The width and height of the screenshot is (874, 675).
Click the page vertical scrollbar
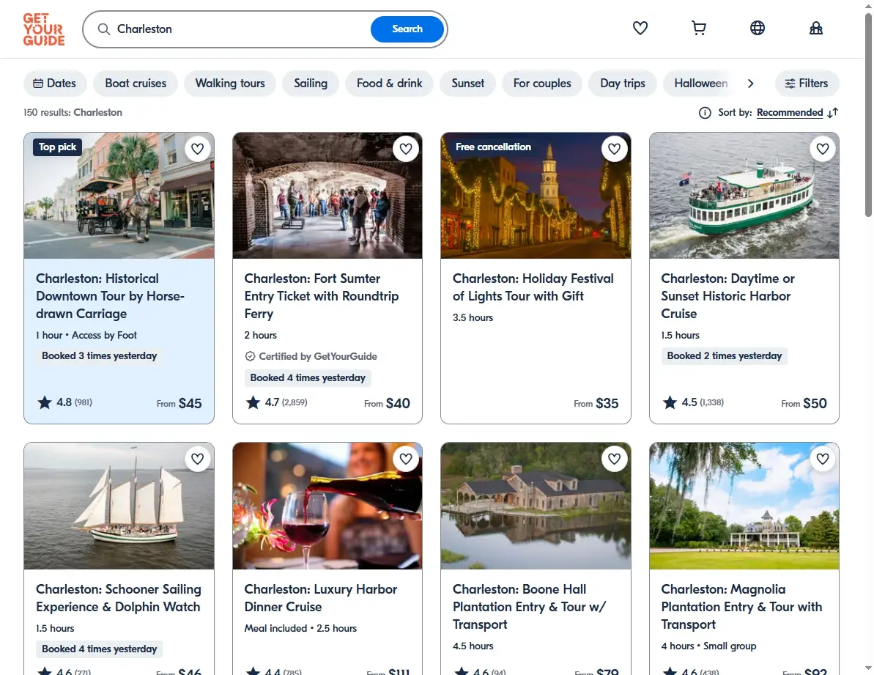click(x=868, y=114)
